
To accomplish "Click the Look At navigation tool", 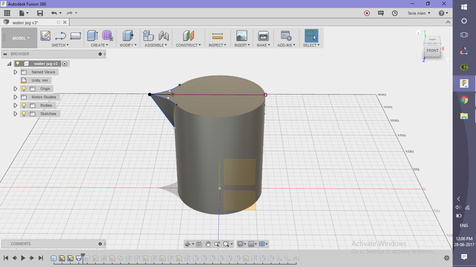I will 199,244.
